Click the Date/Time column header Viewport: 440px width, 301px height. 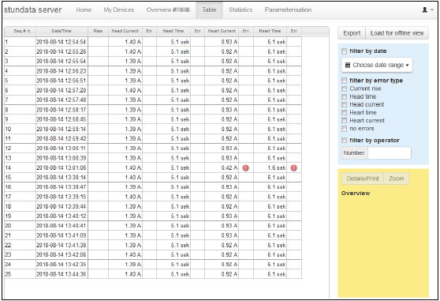point(62,31)
